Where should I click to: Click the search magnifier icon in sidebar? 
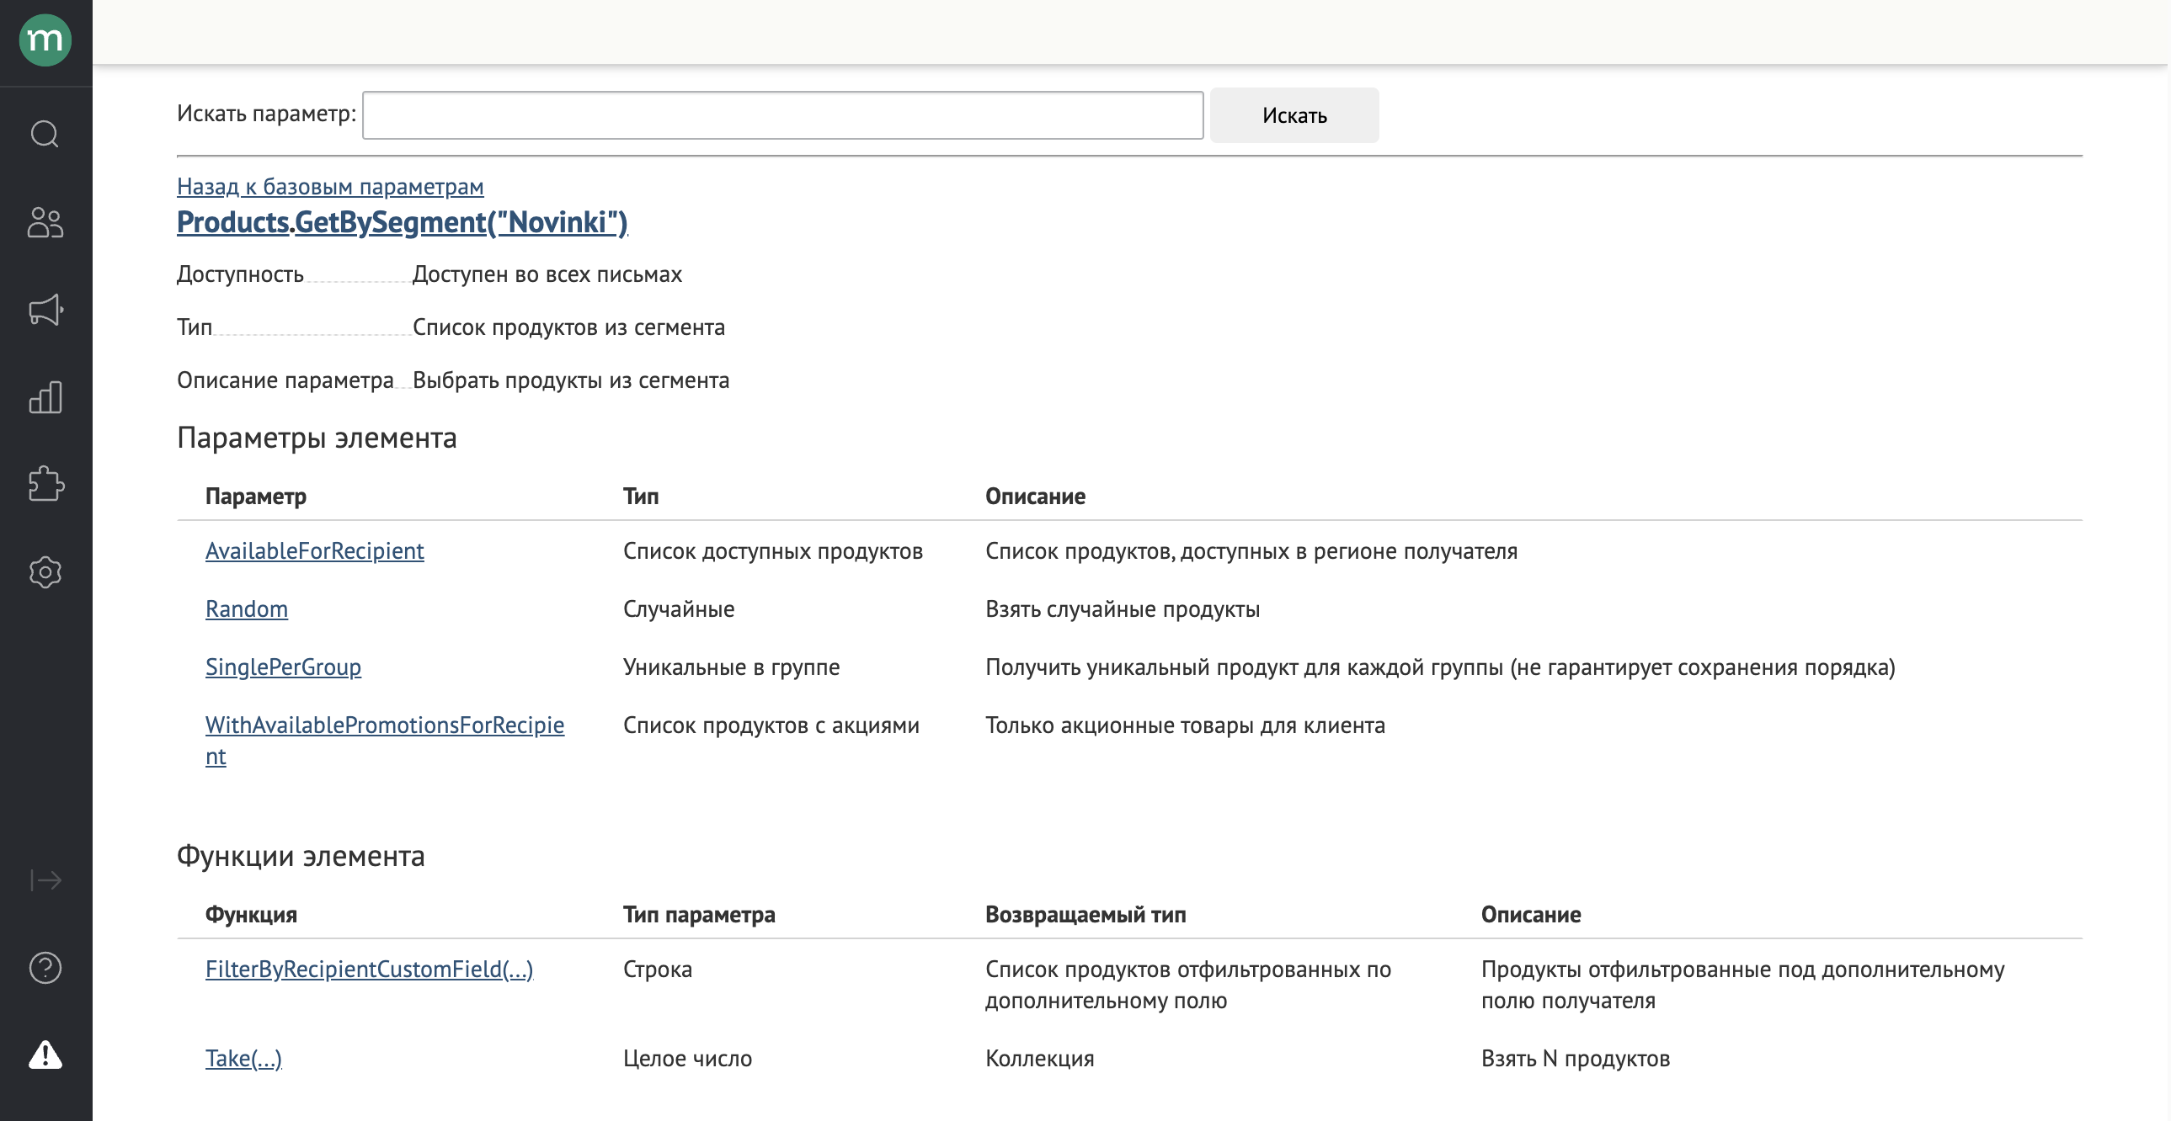[45, 133]
